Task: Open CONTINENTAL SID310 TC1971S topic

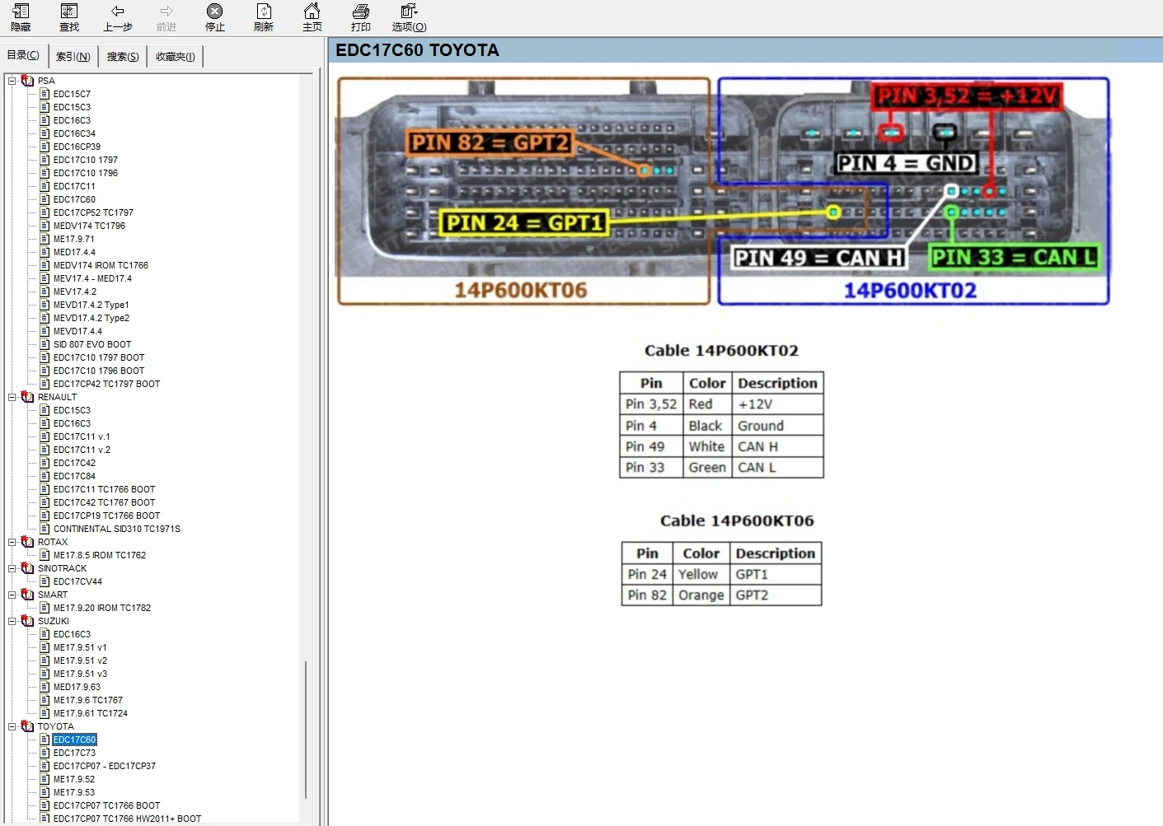Action: [x=116, y=529]
